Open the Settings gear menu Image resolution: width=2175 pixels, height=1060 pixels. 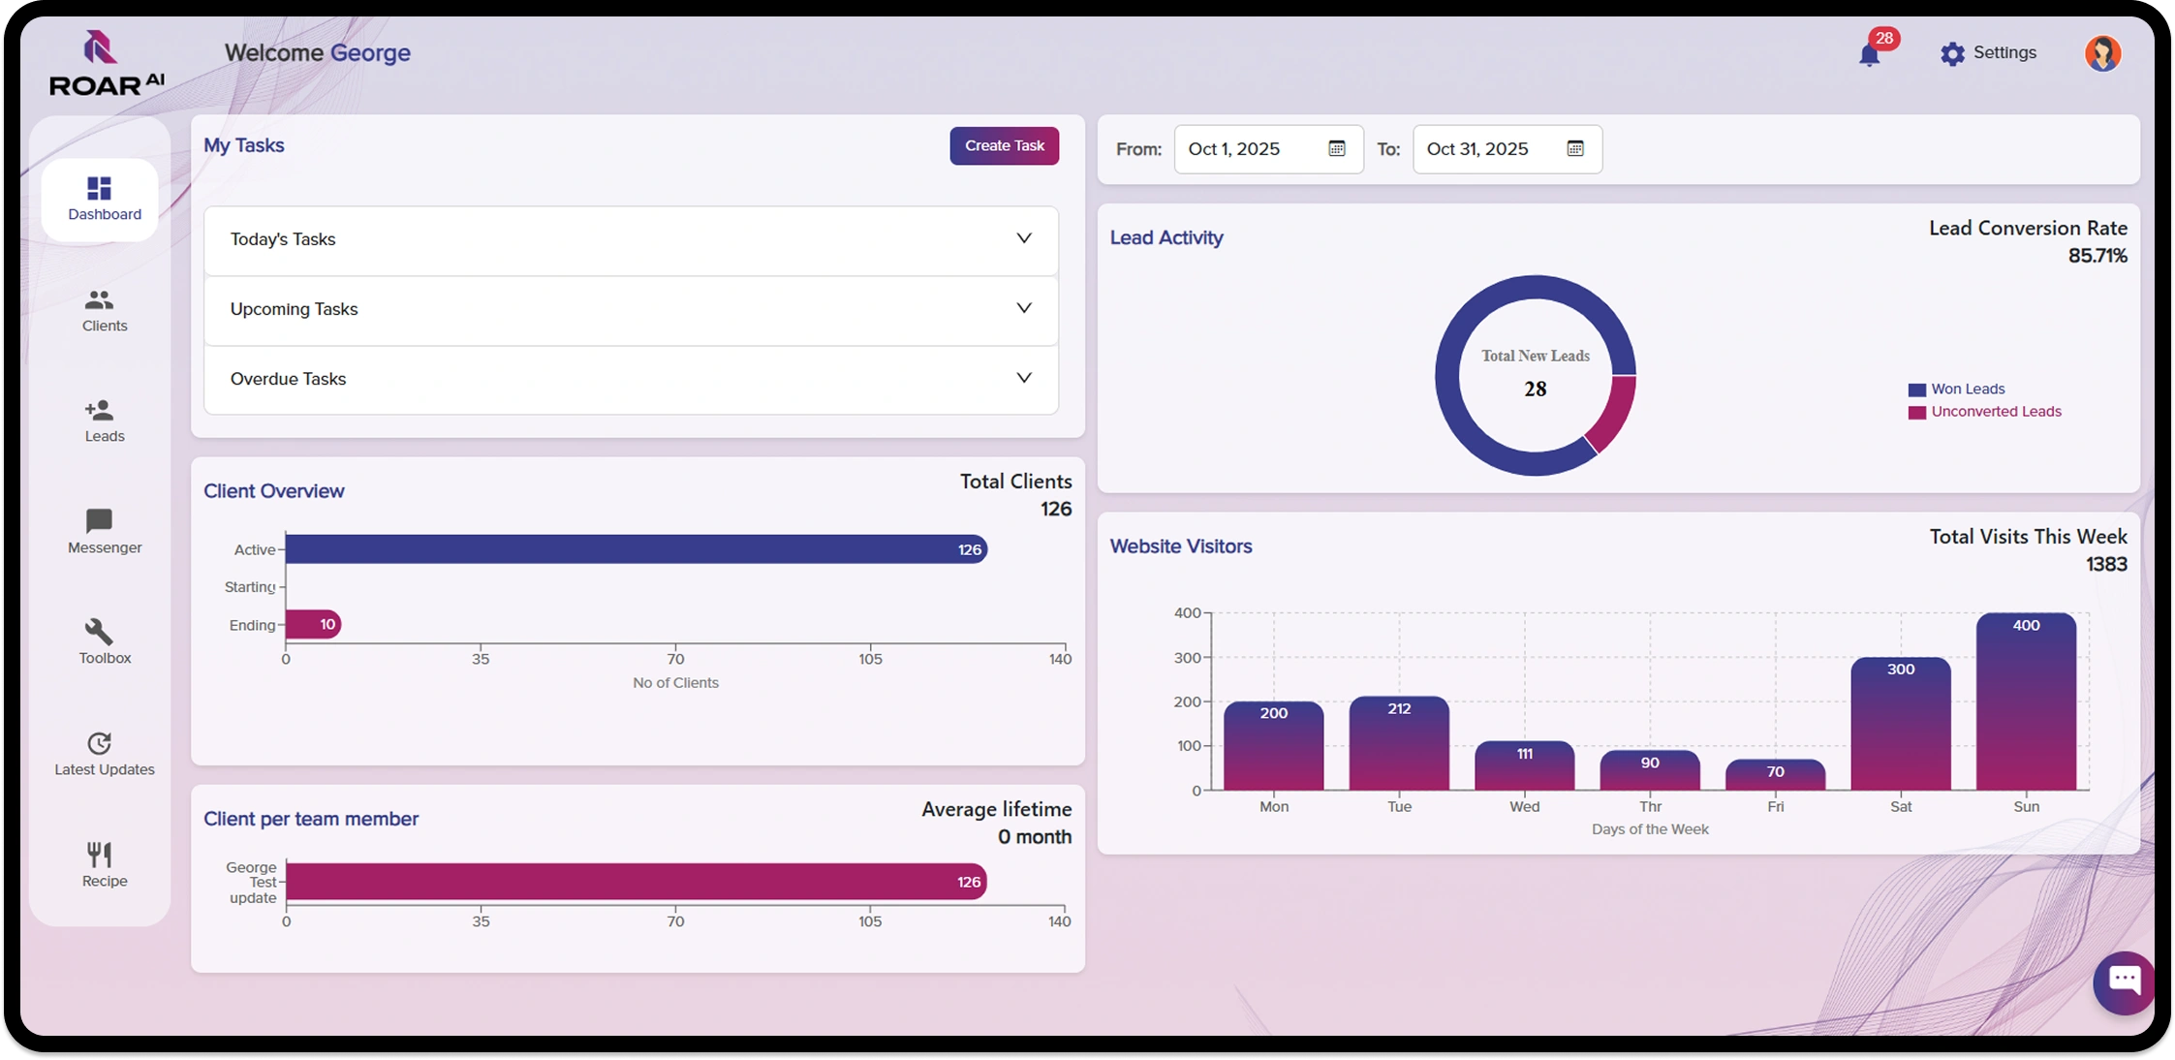coord(1952,52)
